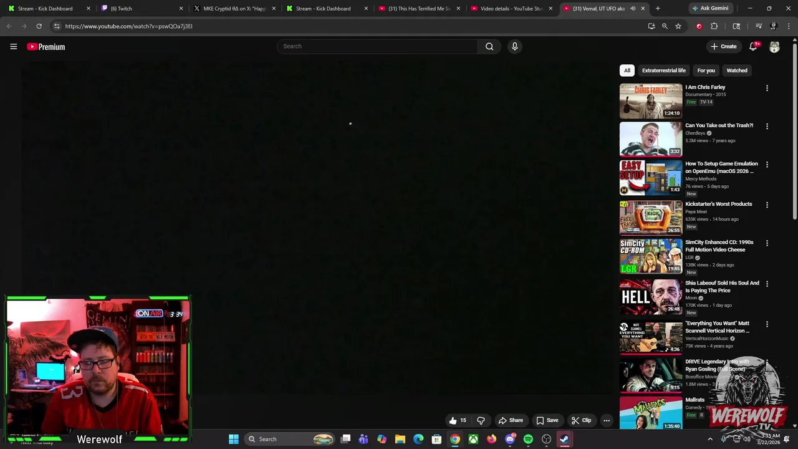Clip the video
This screenshot has width=798, height=449.
[581, 420]
